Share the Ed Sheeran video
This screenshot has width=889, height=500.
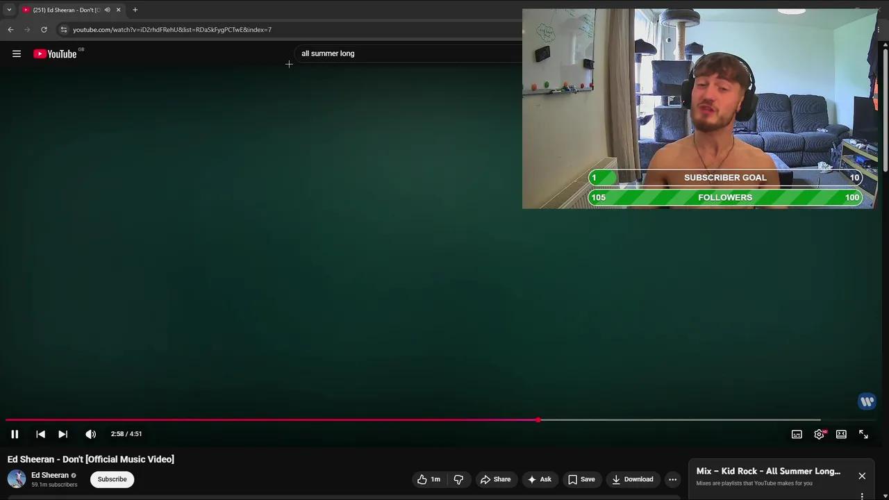(x=495, y=479)
